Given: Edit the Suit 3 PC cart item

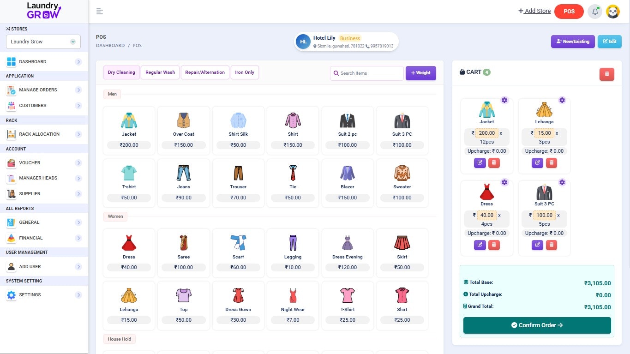Looking at the screenshot, I should [x=538, y=245].
